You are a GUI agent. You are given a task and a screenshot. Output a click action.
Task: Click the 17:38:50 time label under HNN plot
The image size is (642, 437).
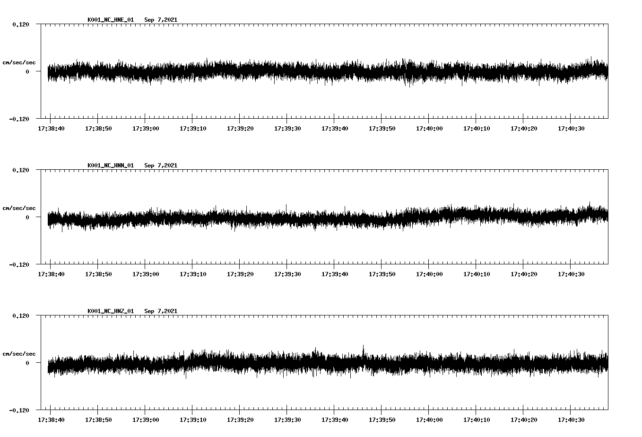pos(98,274)
